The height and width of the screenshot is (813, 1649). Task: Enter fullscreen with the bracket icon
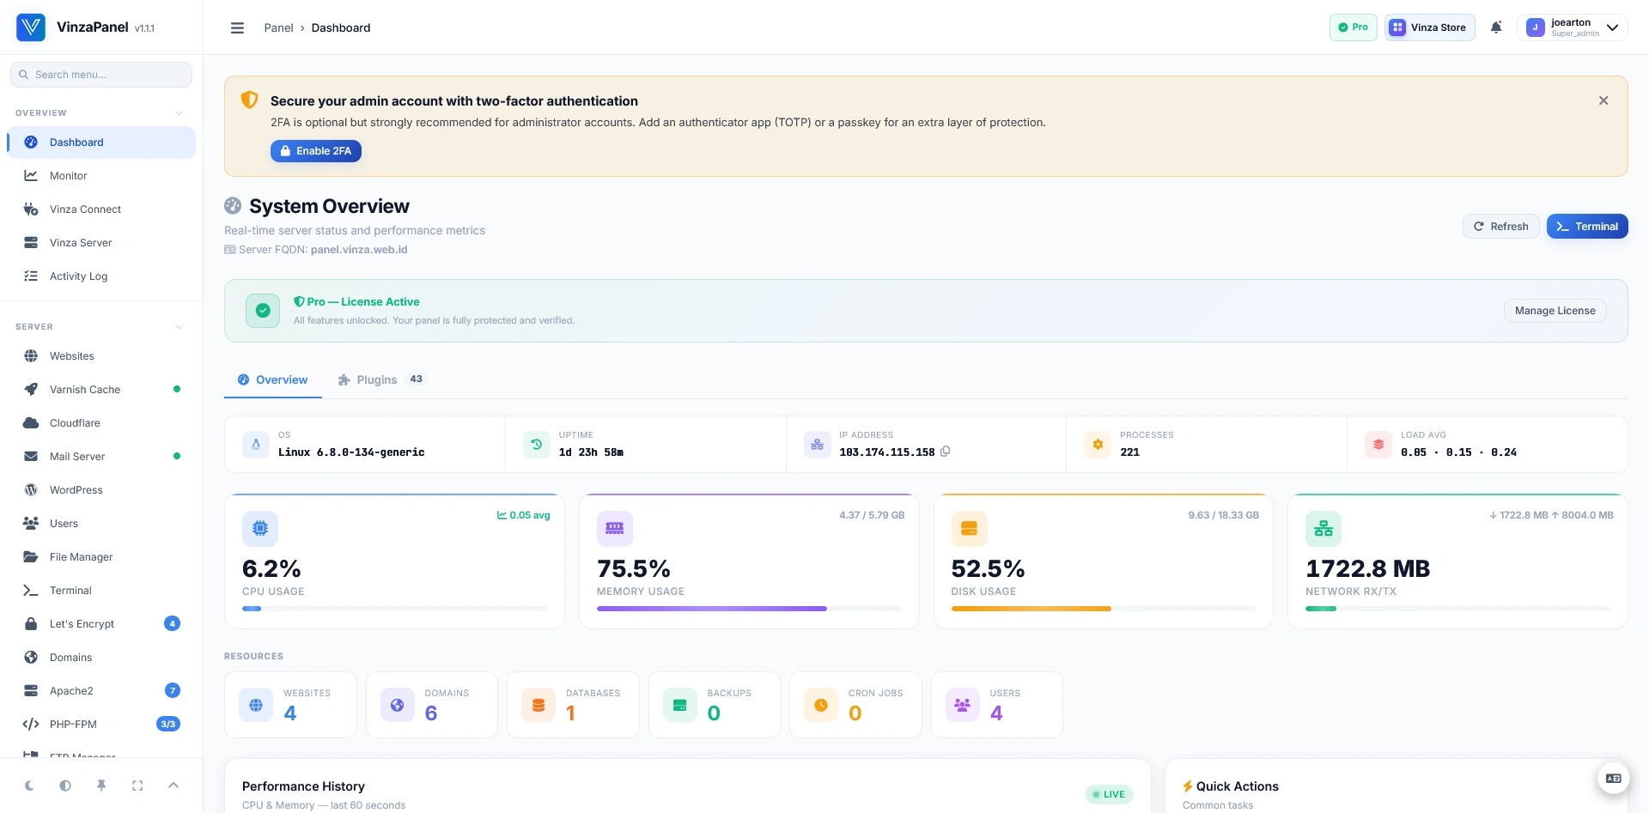[137, 786]
